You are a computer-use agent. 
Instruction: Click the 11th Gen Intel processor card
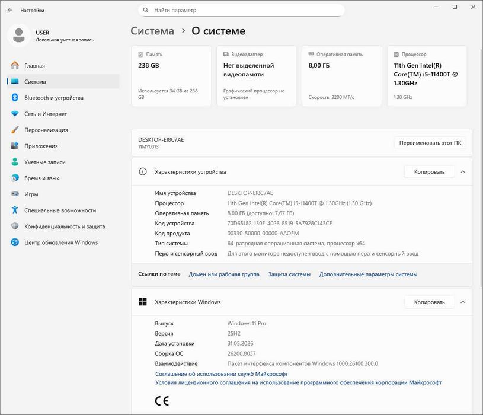coord(427,76)
